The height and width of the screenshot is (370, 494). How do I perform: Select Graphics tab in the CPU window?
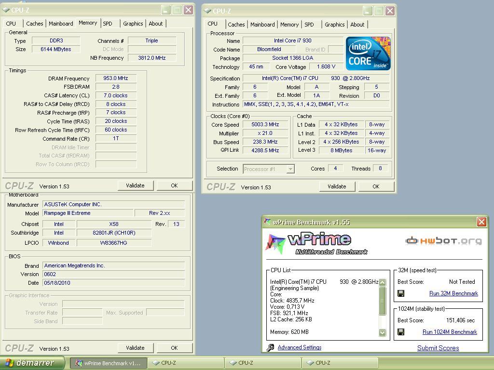point(335,25)
